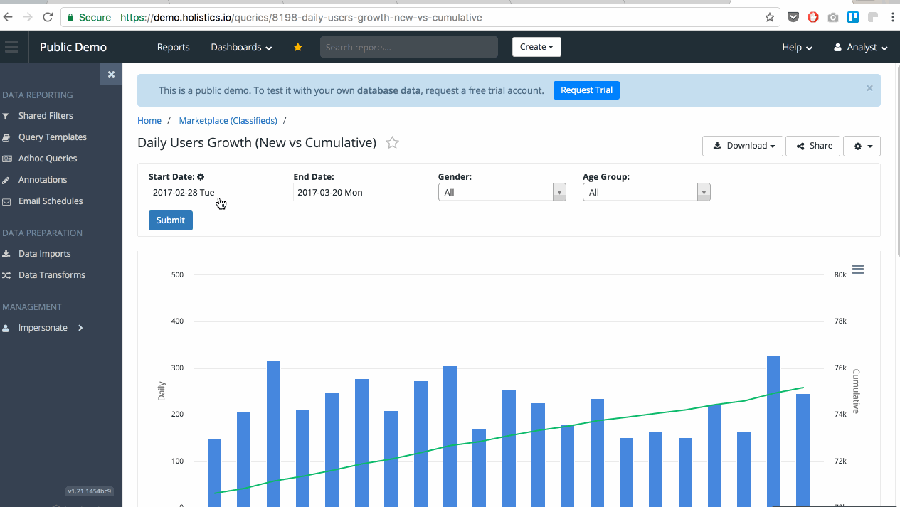Click the Submit button
Viewport: 900px width, 507px height.
171,220
